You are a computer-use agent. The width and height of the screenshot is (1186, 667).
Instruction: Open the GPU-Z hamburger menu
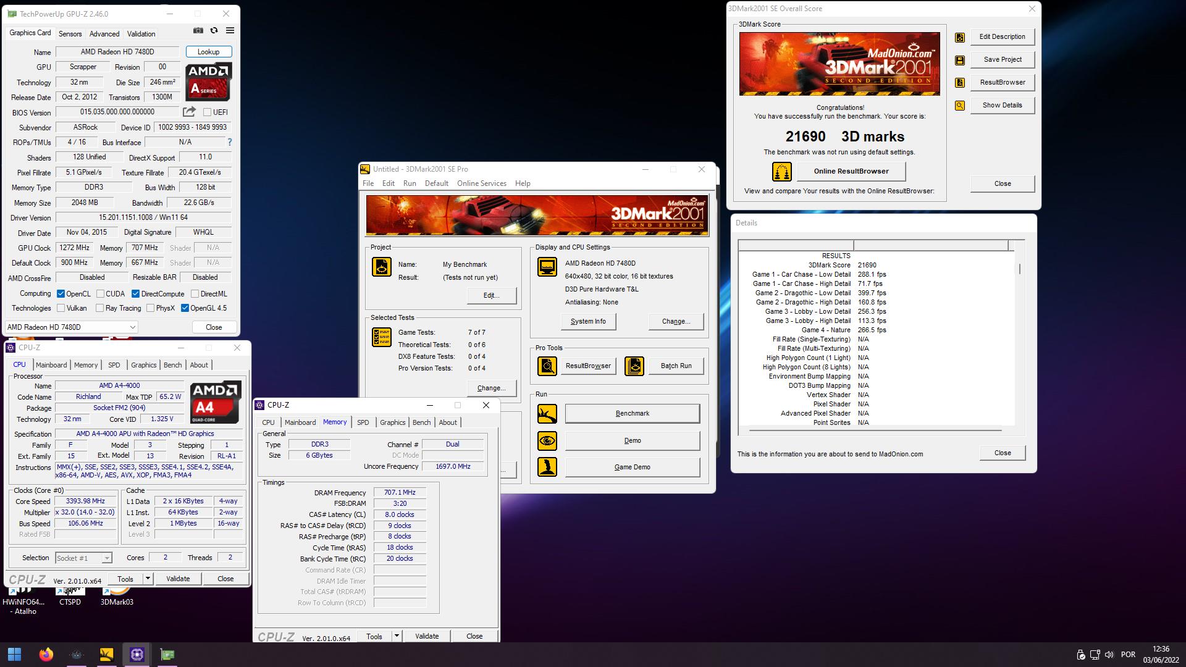230,30
